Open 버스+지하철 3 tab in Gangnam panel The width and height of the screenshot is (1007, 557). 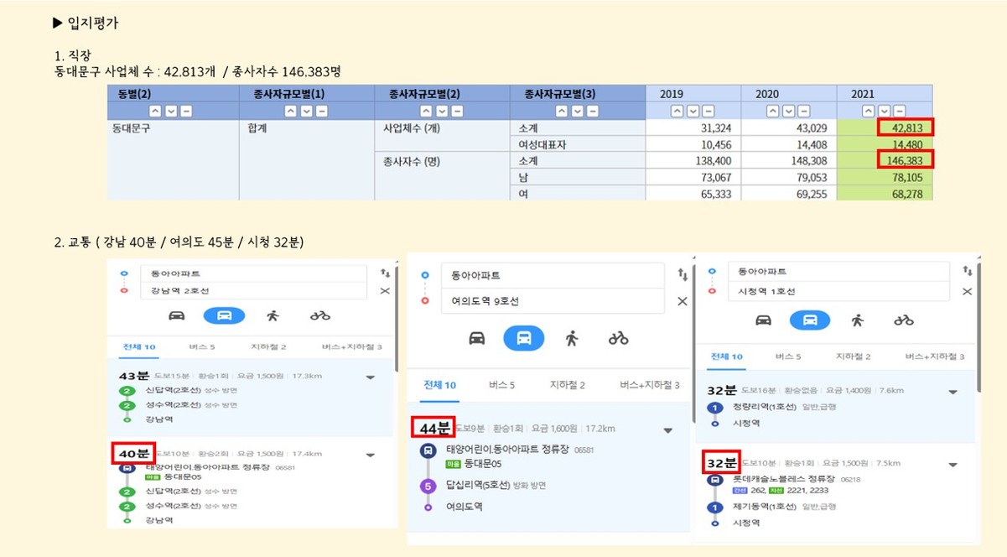pyautogui.click(x=351, y=346)
